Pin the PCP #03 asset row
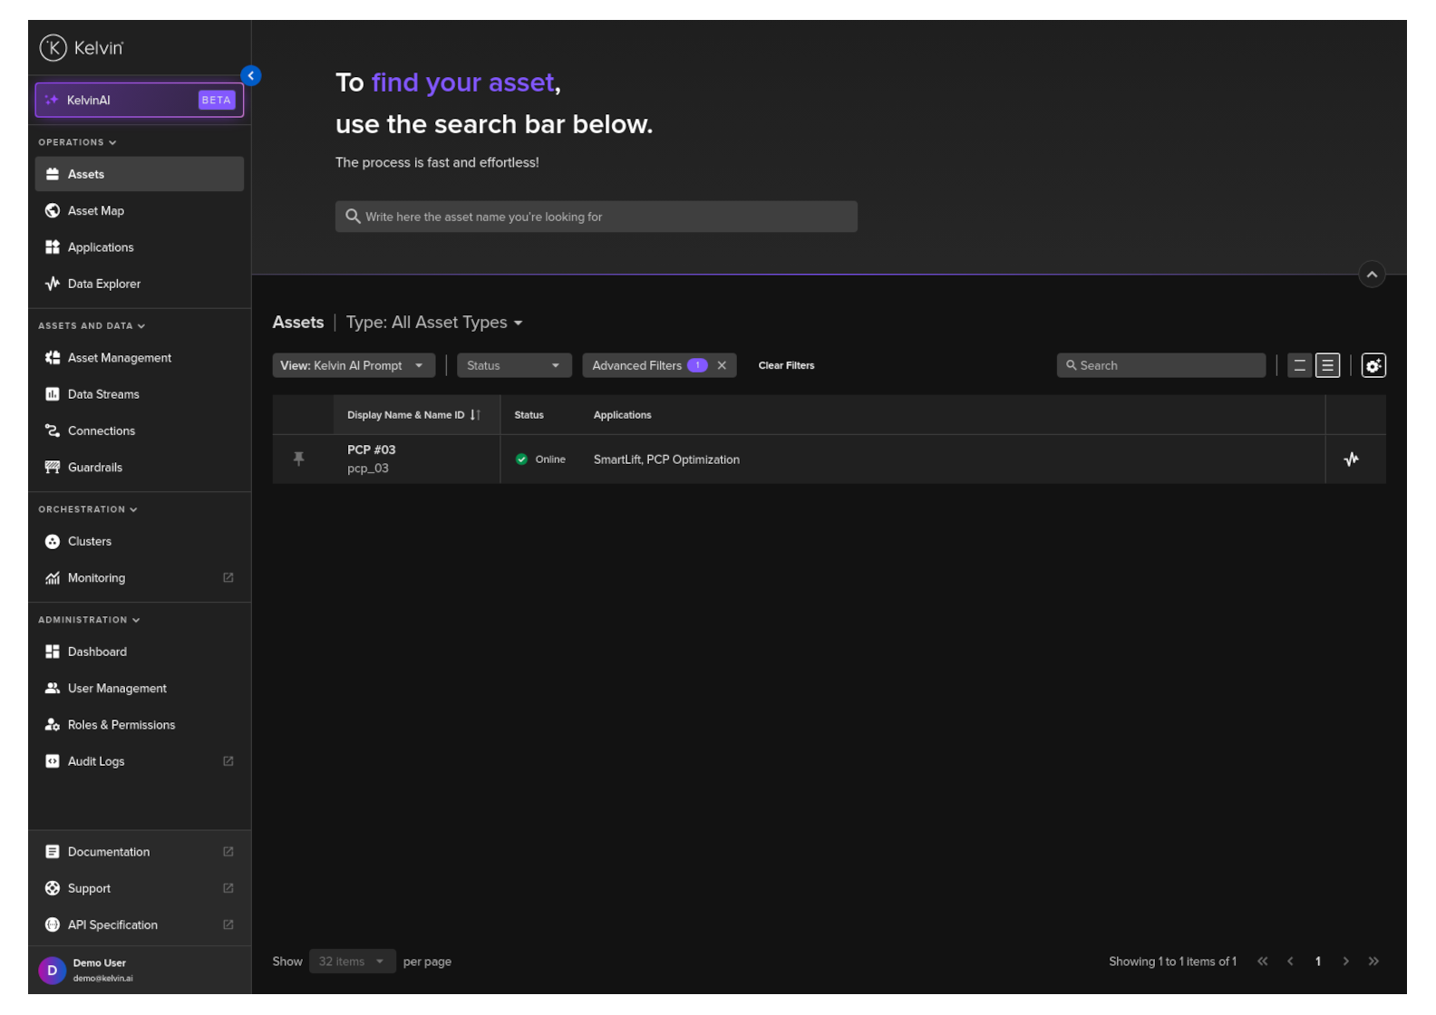Image resolution: width=1436 pixels, height=1015 pixels. coord(298,459)
